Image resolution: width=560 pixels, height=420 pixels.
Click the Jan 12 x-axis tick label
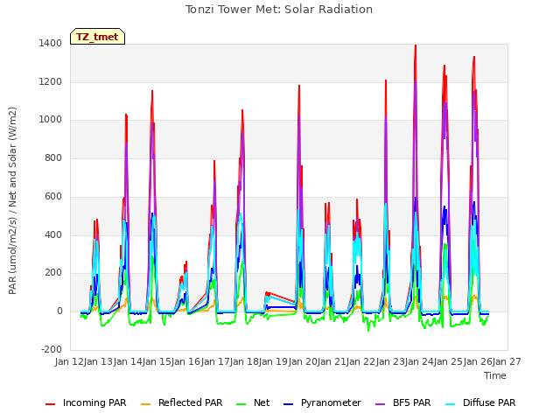tap(69, 361)
